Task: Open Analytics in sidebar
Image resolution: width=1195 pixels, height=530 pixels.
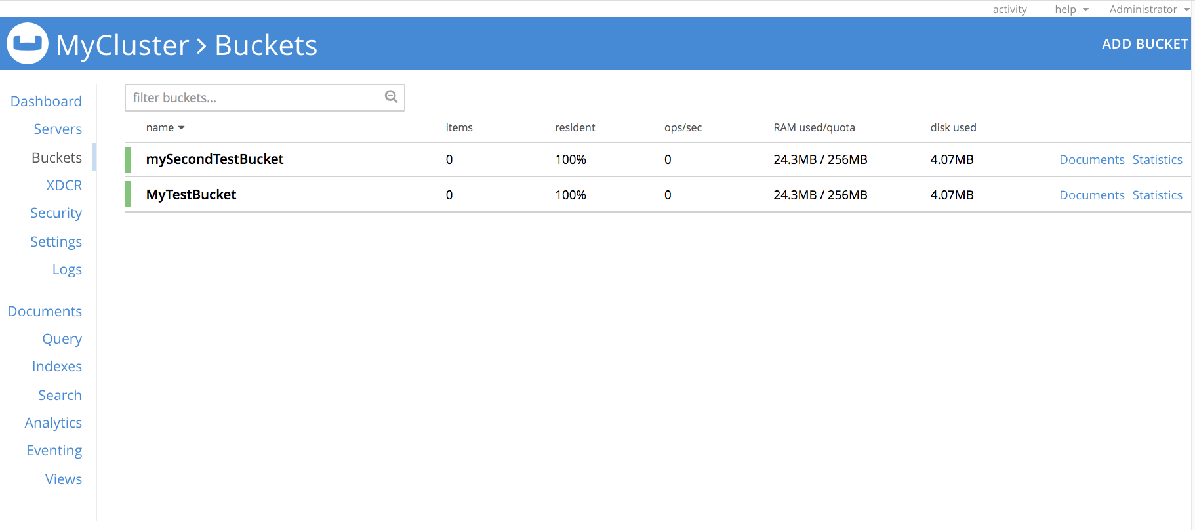Action: [x=53, y=423]
